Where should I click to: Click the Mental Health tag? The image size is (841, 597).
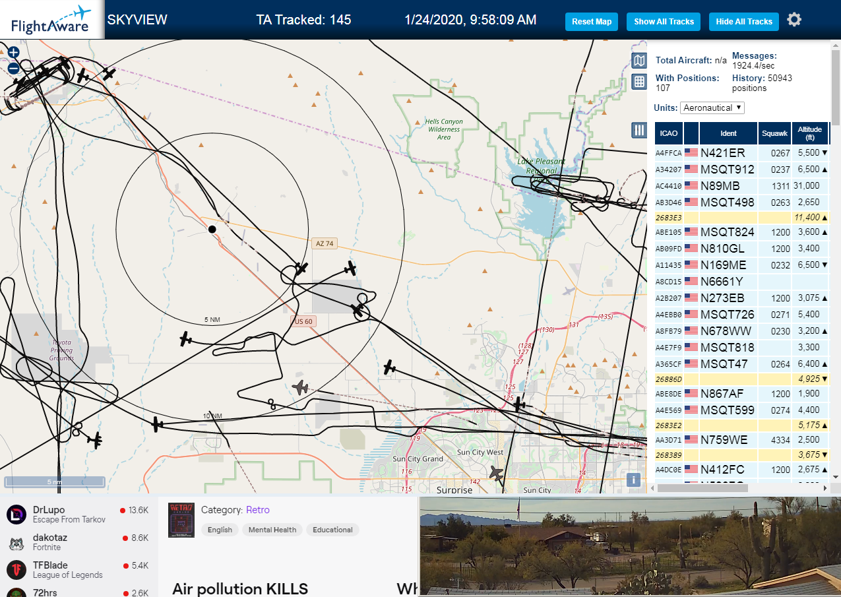coord(272,530)
